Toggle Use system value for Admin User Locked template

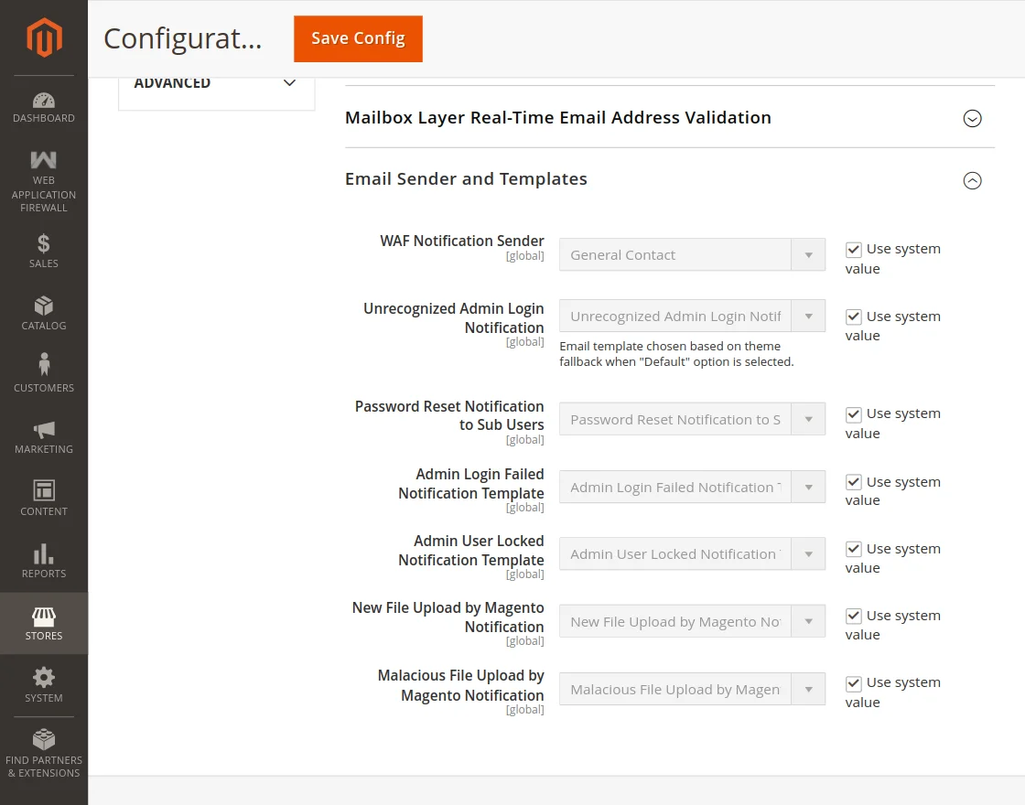854,550
